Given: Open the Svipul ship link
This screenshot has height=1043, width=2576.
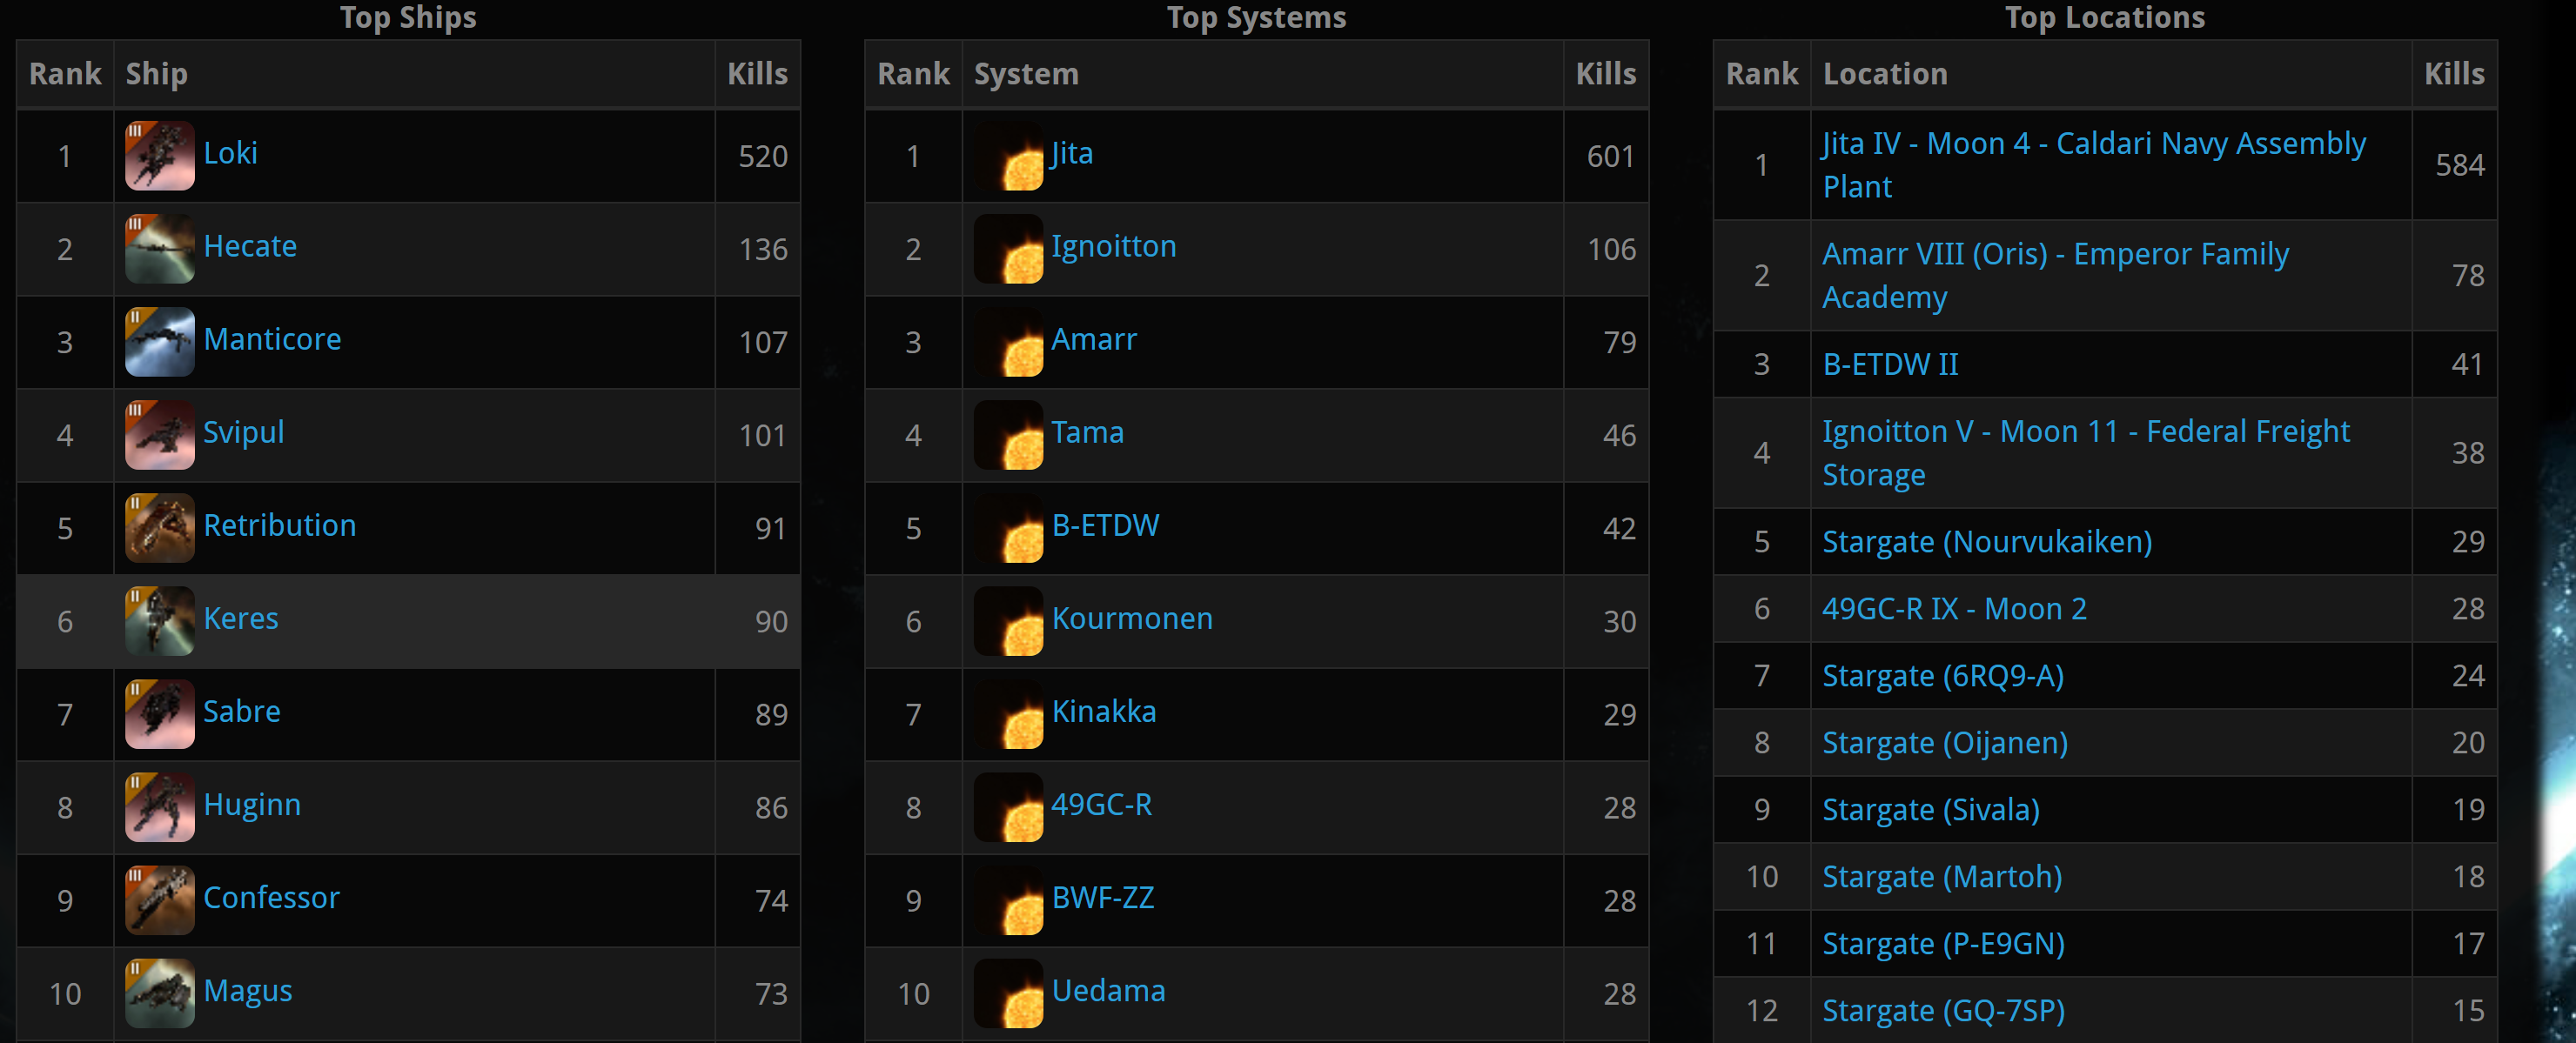Looking at the screenshot, I should tap(244, 432).
